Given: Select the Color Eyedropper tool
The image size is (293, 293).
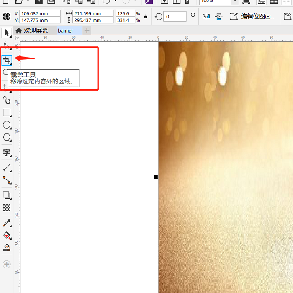Looking at the screenshot, I should (x=7, y=223).
